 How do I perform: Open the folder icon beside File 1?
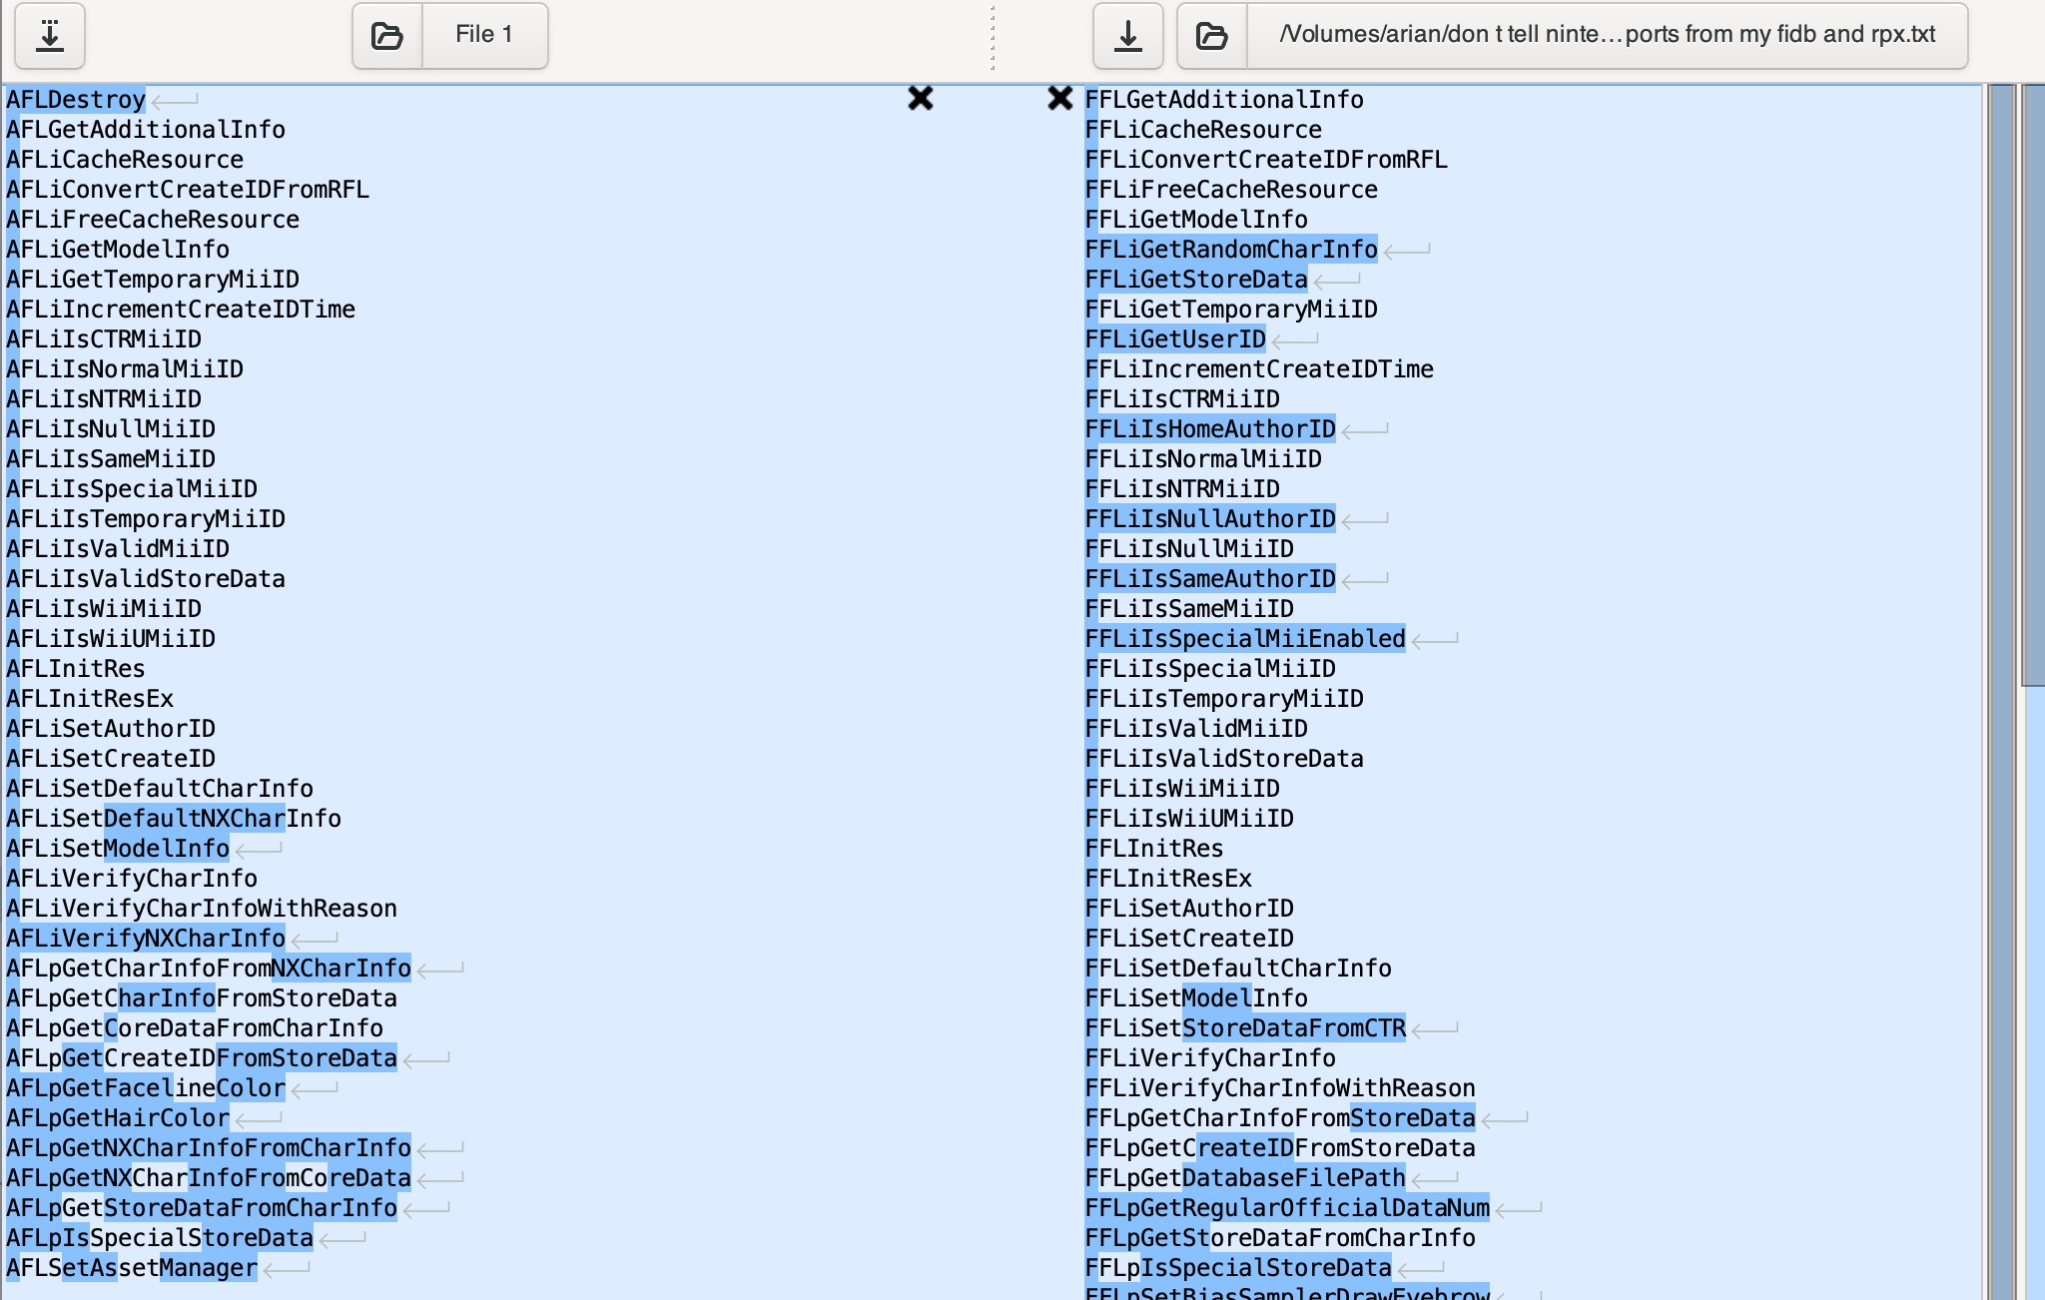point(387,36)
